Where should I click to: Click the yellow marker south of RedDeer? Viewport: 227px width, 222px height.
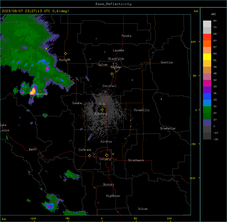[x=112, y=74]
